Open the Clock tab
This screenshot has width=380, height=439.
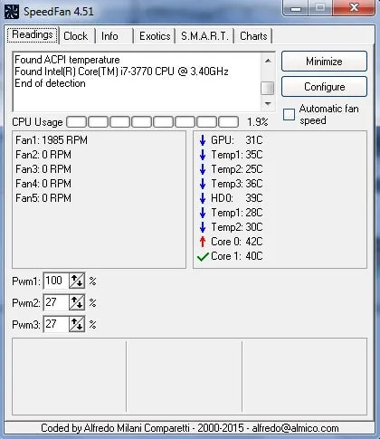point(76,36)
